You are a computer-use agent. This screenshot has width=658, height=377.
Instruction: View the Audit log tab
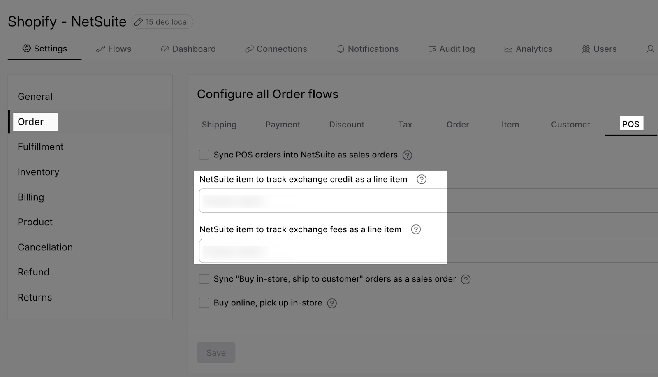[x=451, y=49]
